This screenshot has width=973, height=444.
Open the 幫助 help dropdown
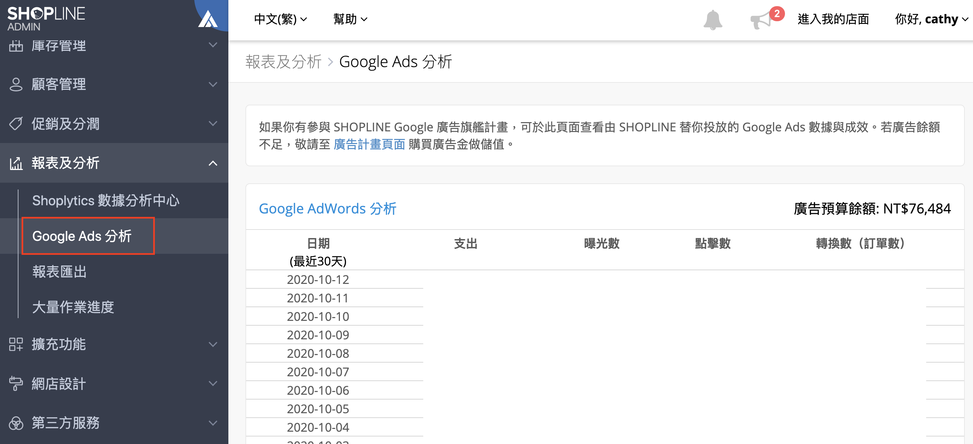click(350, 19)
